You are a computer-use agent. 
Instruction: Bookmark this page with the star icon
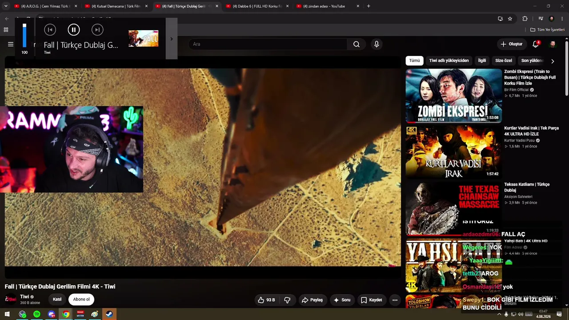[x=510, y=19]
